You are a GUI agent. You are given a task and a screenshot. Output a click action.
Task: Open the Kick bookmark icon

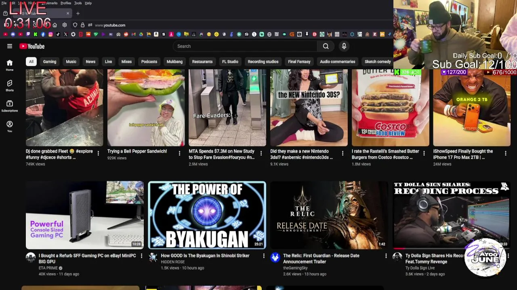[36, 34]
